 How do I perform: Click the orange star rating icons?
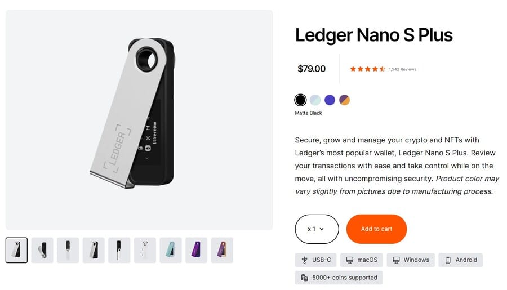pyautogui.click(x=367, y=69)
